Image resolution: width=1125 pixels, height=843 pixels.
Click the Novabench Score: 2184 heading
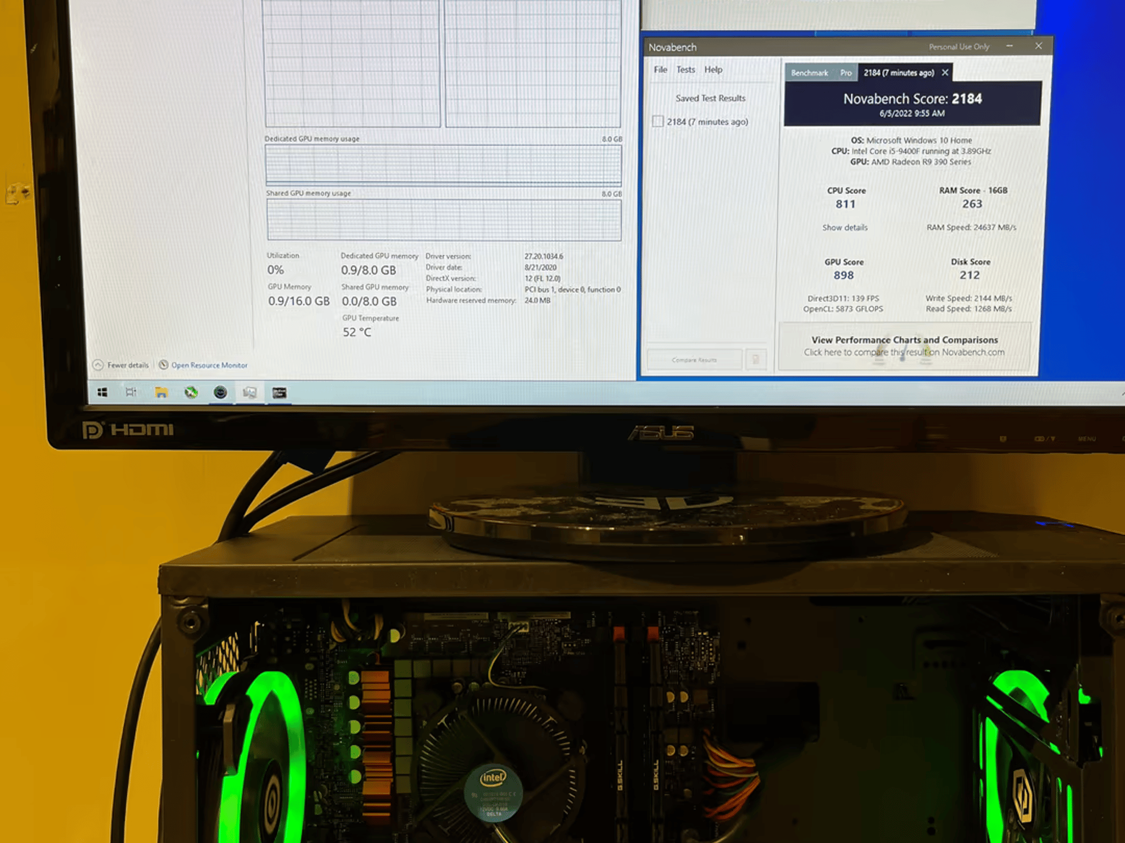pos(912,99)
